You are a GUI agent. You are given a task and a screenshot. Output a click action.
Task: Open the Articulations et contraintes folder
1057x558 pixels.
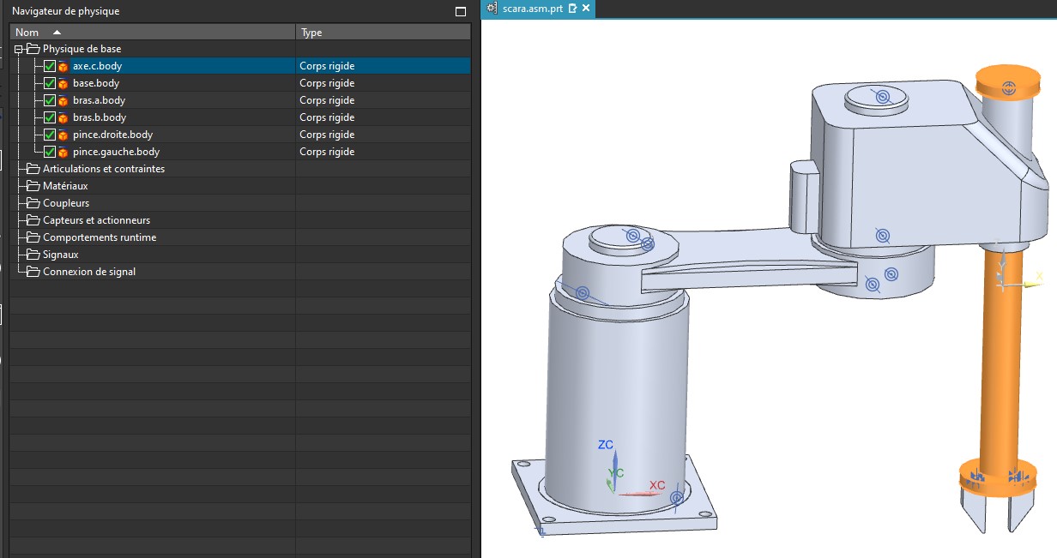point(103,169)
